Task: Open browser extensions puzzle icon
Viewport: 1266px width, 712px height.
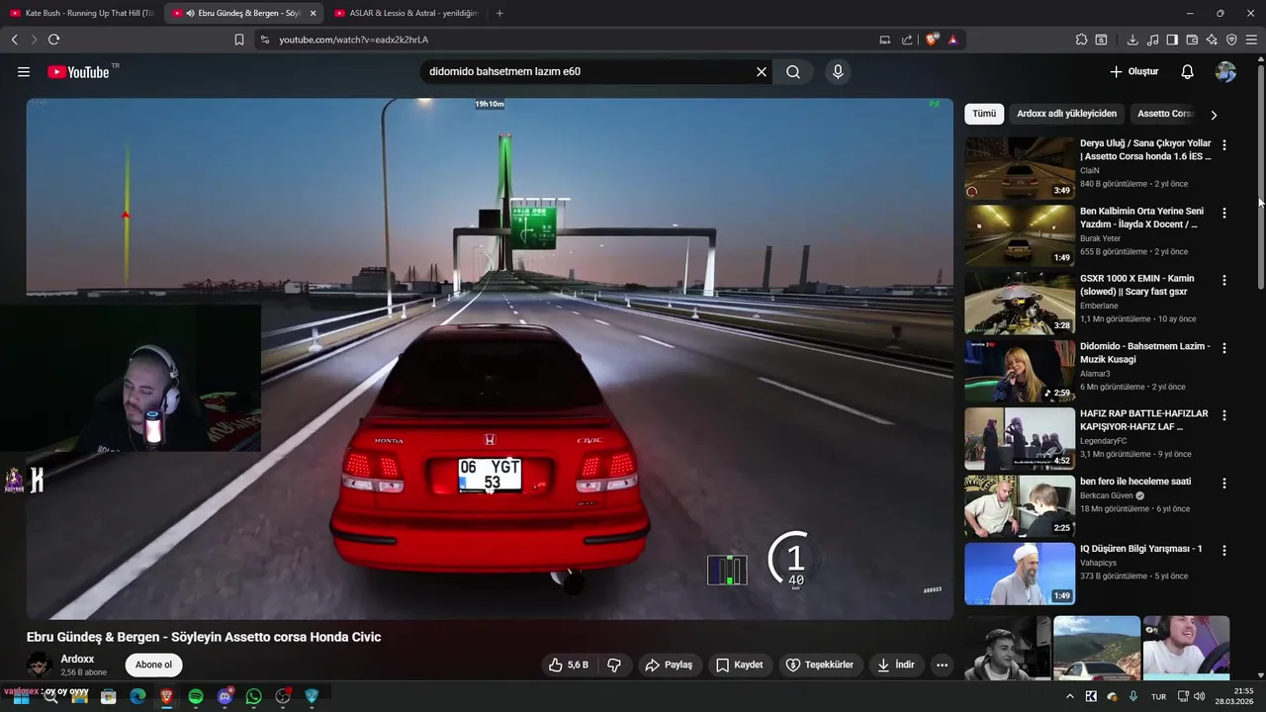Action: (1081, 40)
